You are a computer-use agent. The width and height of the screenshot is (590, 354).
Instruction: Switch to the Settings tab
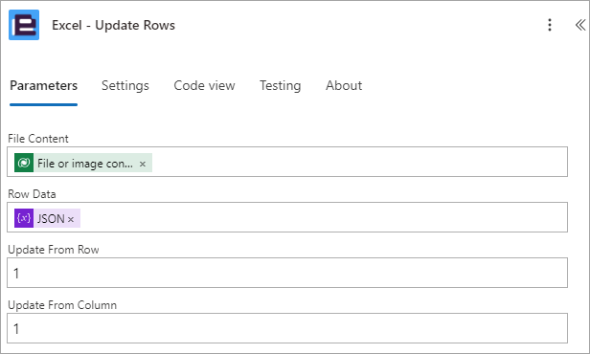click(x=125, y=86)
